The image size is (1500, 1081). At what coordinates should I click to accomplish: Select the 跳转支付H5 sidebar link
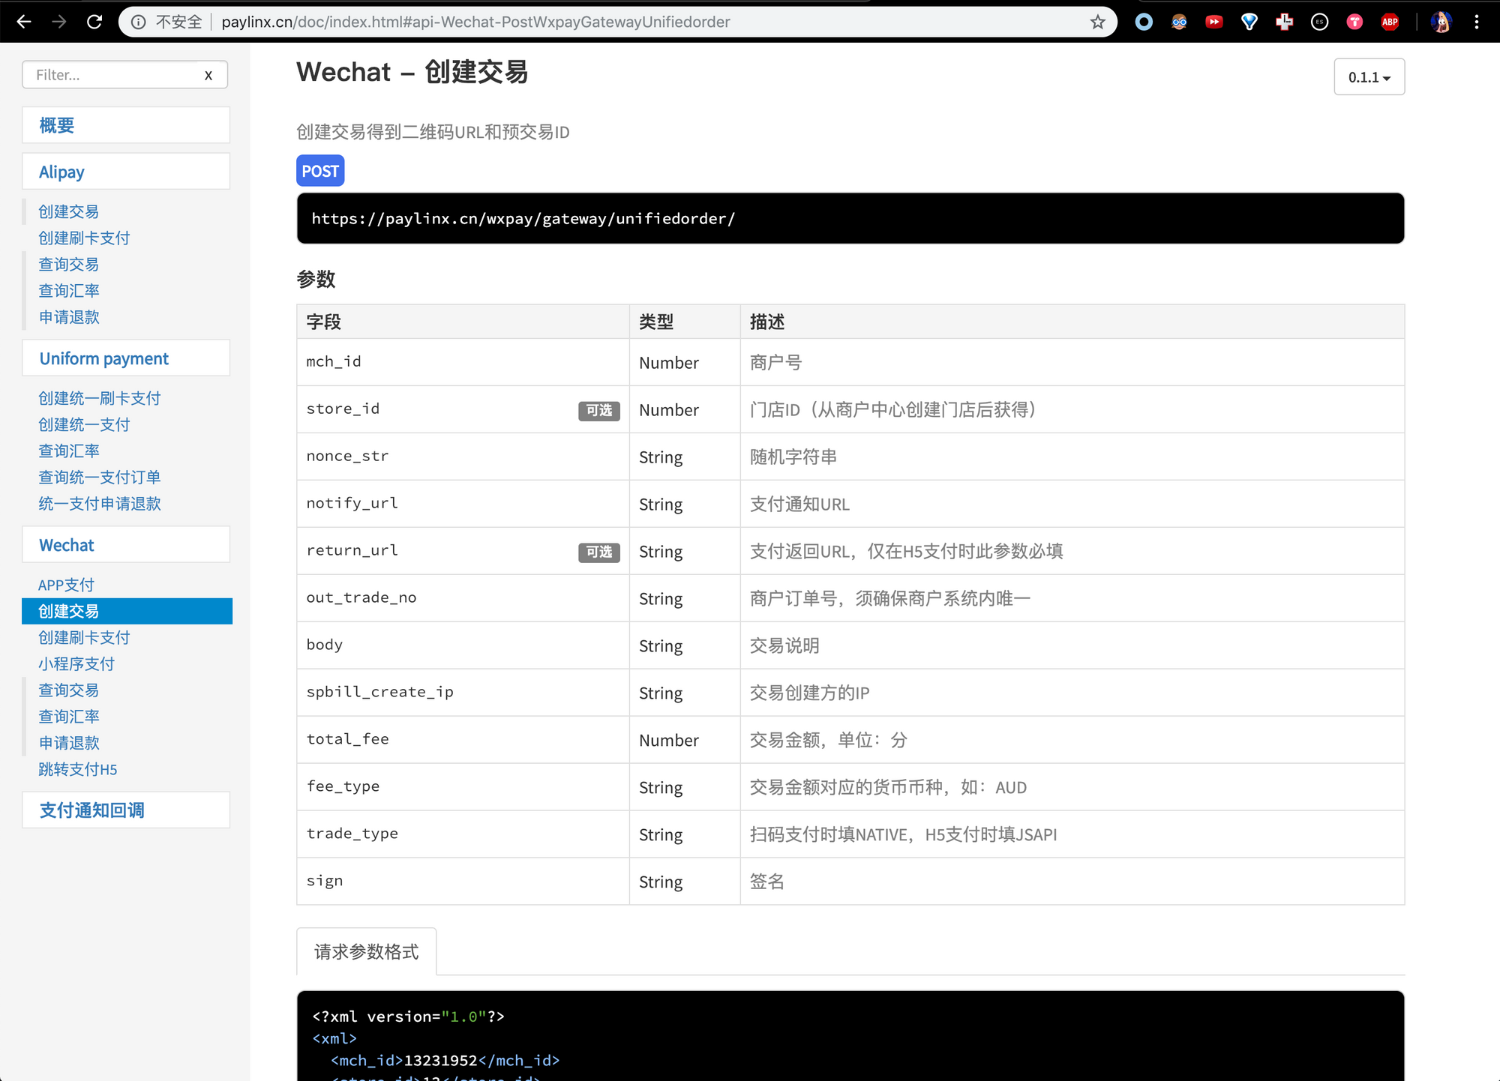[77, 769]
